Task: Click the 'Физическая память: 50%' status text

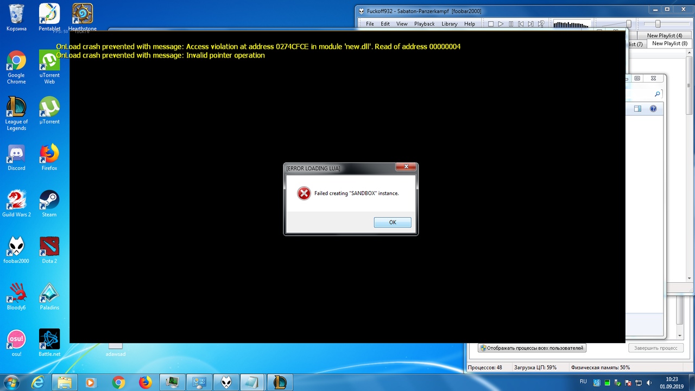Action: (601, 368)
